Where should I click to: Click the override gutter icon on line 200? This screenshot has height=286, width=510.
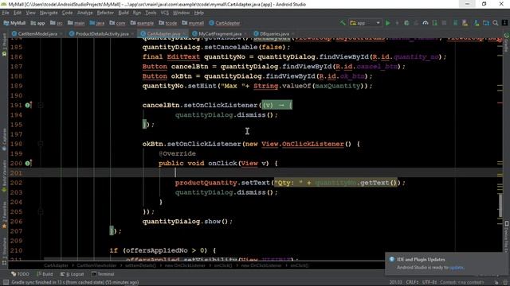point(28,163)
